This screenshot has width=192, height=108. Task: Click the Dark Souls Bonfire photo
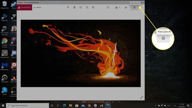81,53
